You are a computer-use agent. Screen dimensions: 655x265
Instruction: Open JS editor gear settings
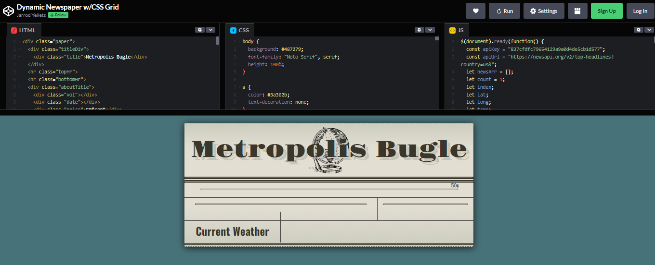pos(639,30)
